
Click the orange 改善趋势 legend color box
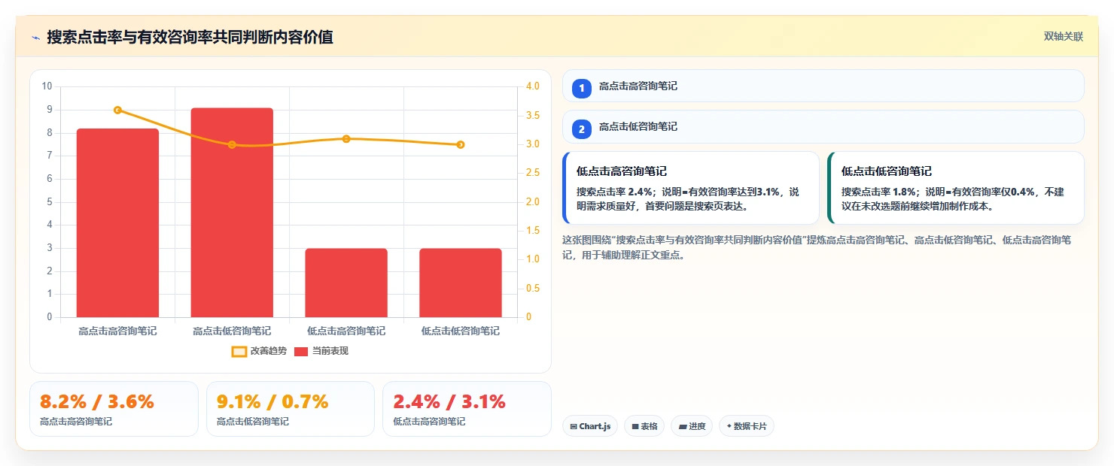[x=239, y=351]
